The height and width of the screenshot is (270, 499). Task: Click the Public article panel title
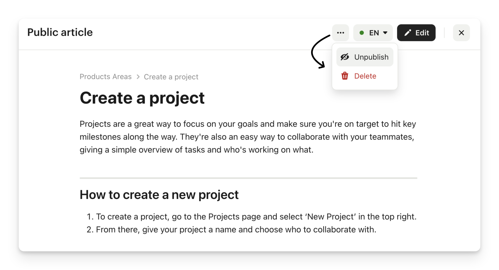coord(60,32)
